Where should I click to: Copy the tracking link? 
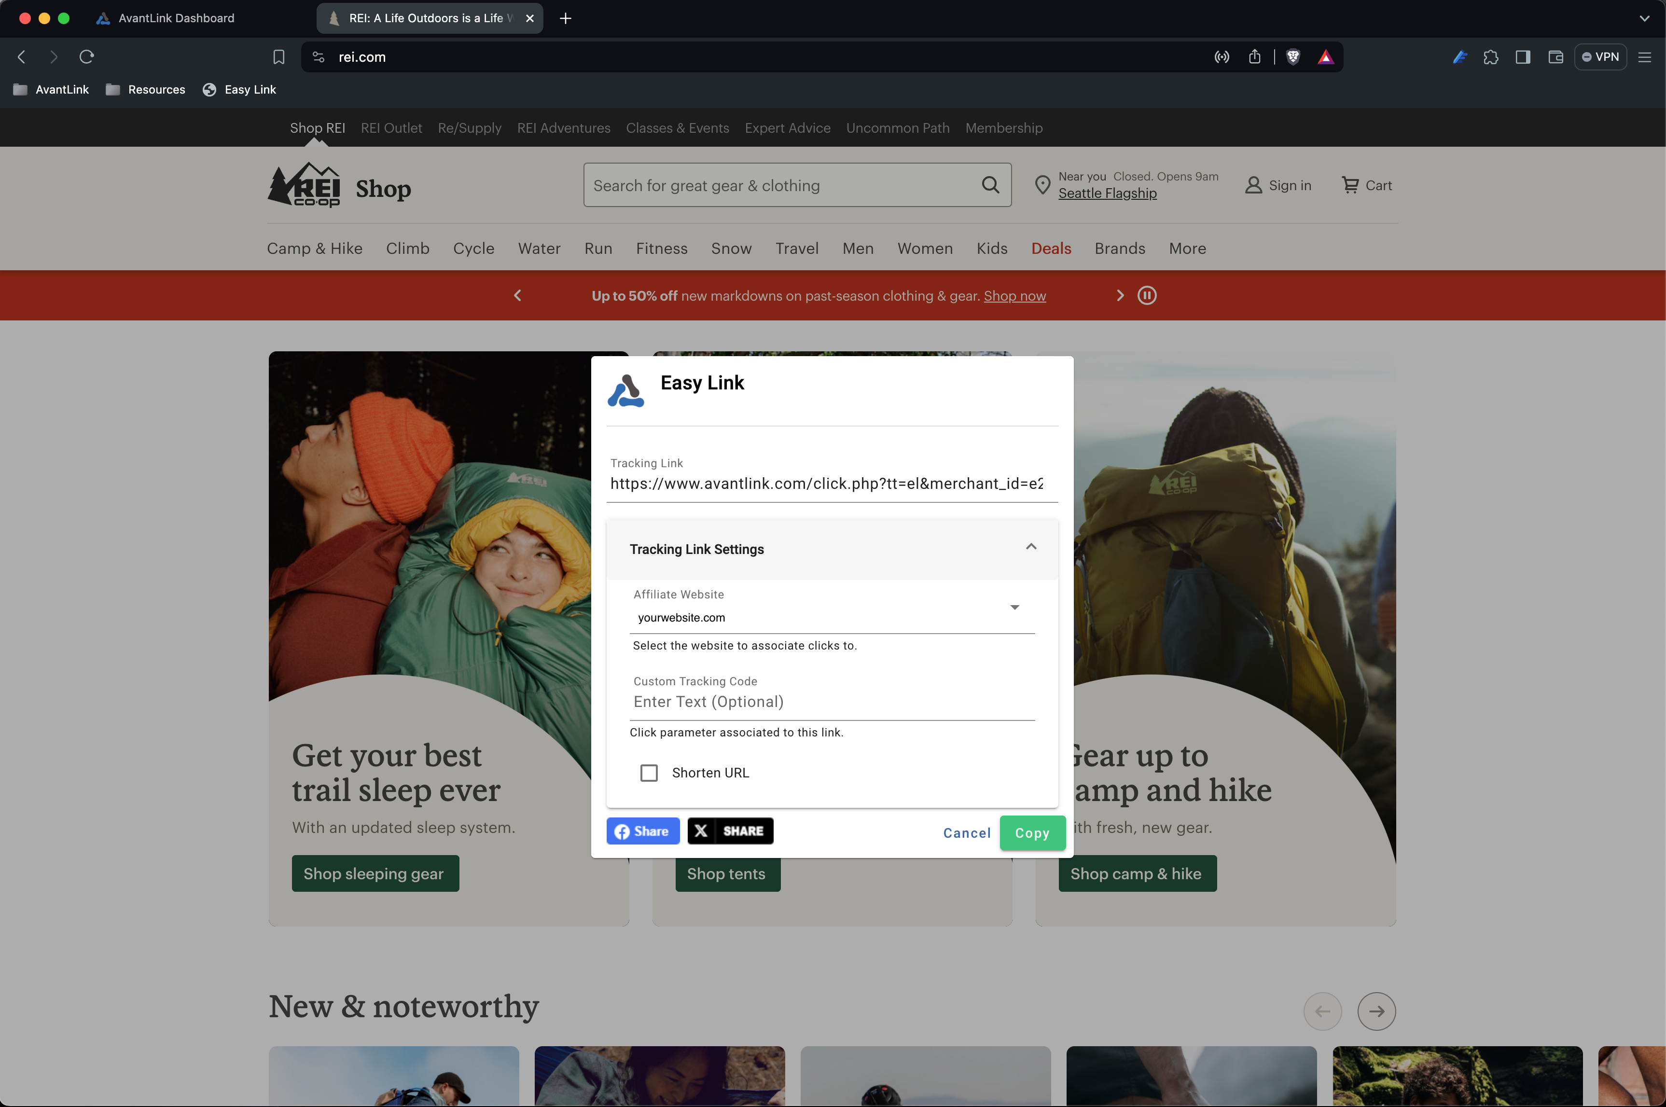pos(1032,833)
